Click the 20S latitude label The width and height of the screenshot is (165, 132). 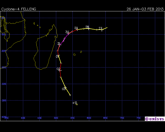(x=4, y=51)
